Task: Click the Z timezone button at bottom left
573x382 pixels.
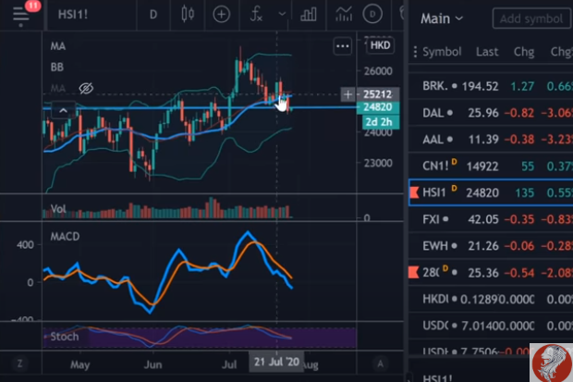Action: click(19, 364)
